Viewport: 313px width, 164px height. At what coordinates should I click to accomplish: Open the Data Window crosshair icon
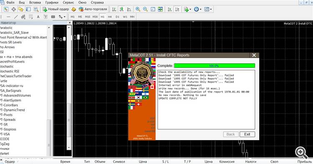[14, 9]
